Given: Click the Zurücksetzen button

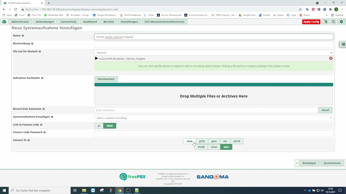Looking at the screenshot, I should pyautogui.click(x=332, y=163).
